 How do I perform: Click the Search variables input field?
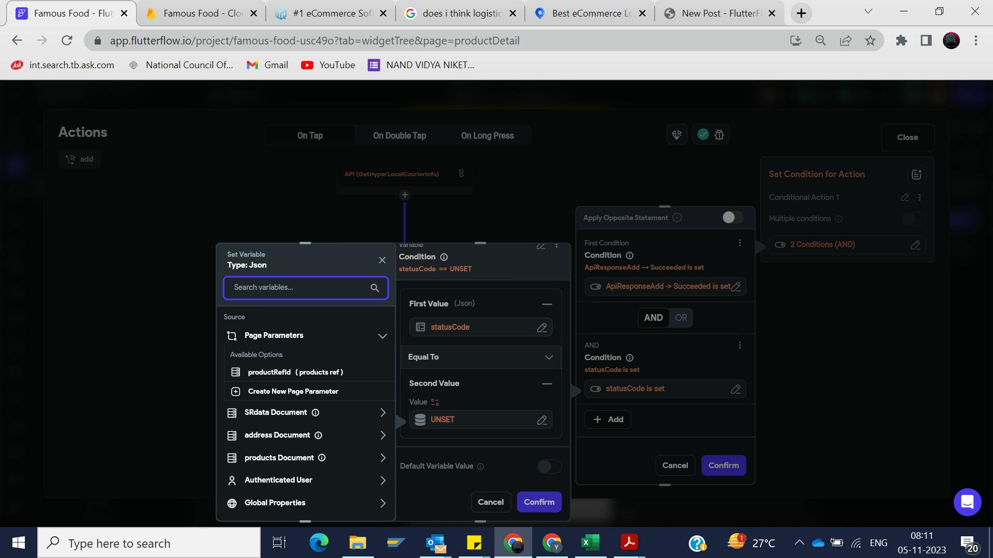(297, 288)
